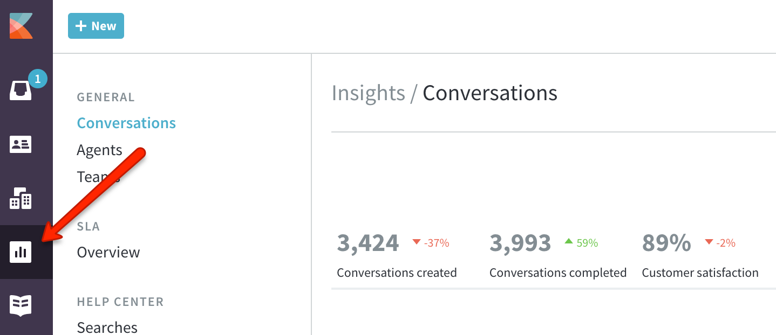Open SLA Overview page
Screen dimensions: 776x335
[x=108, y=252]
